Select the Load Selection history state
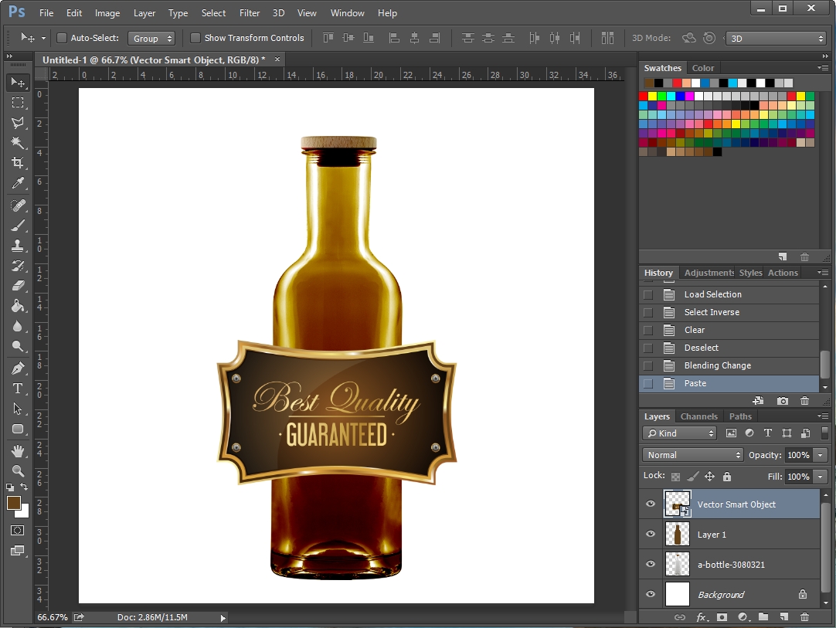Viewport: 836px width, 628px height. tap(729, 294)
